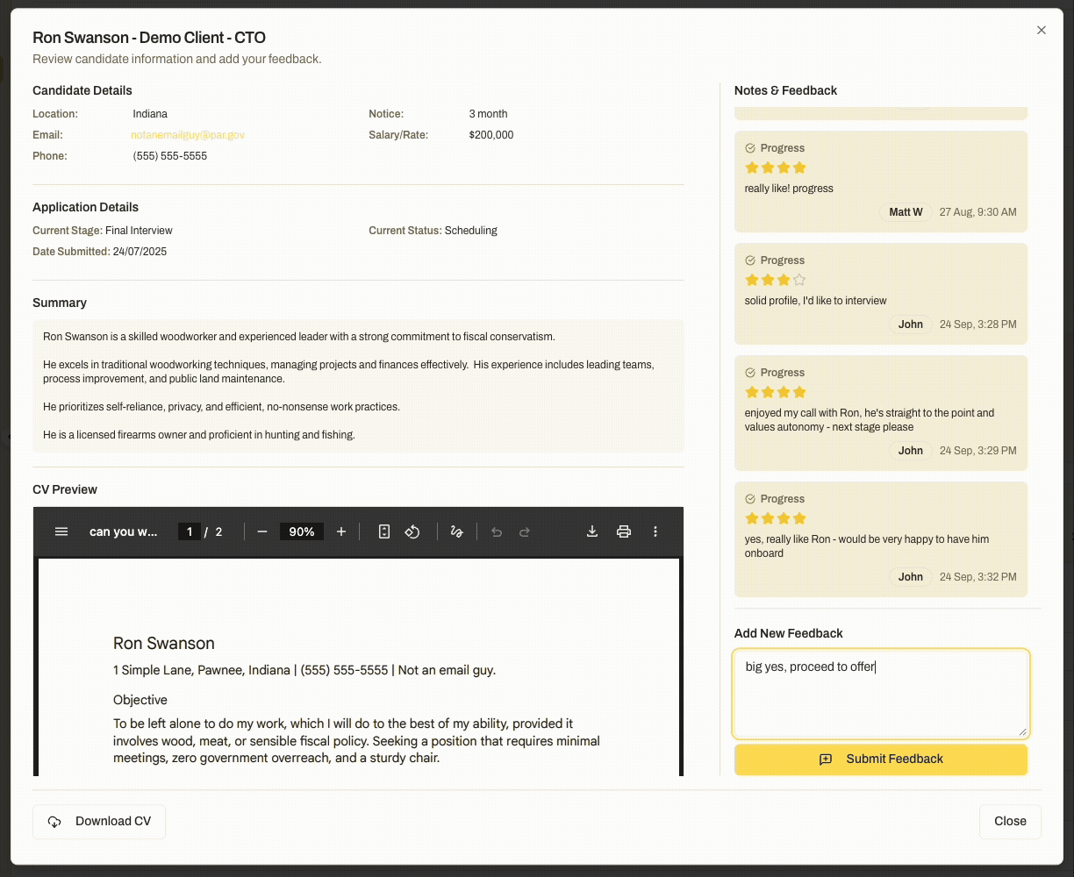Open the PDF viewer's more options menu
This screenshot has height=877, width=1074.
tap(655, 531)
